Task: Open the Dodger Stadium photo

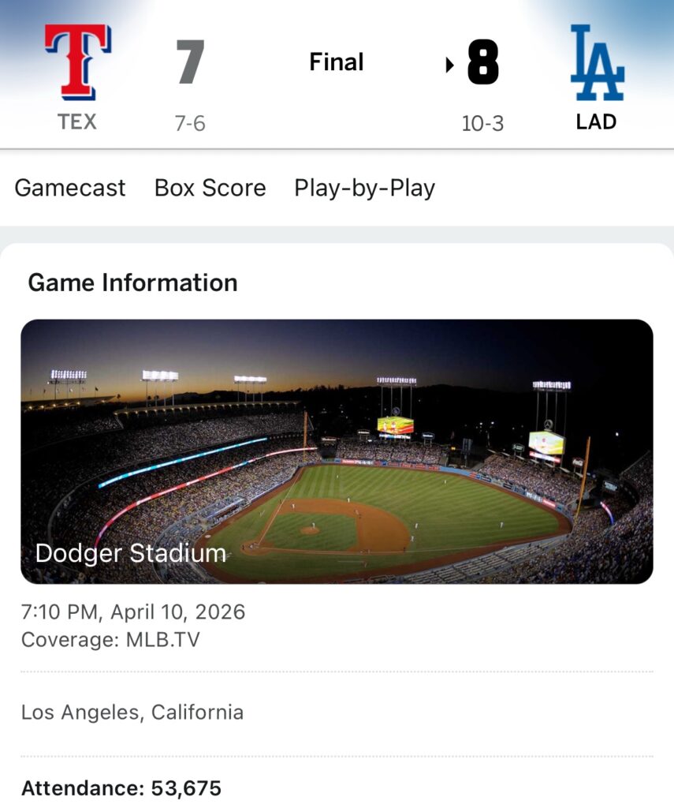Action: coord(337,426)
